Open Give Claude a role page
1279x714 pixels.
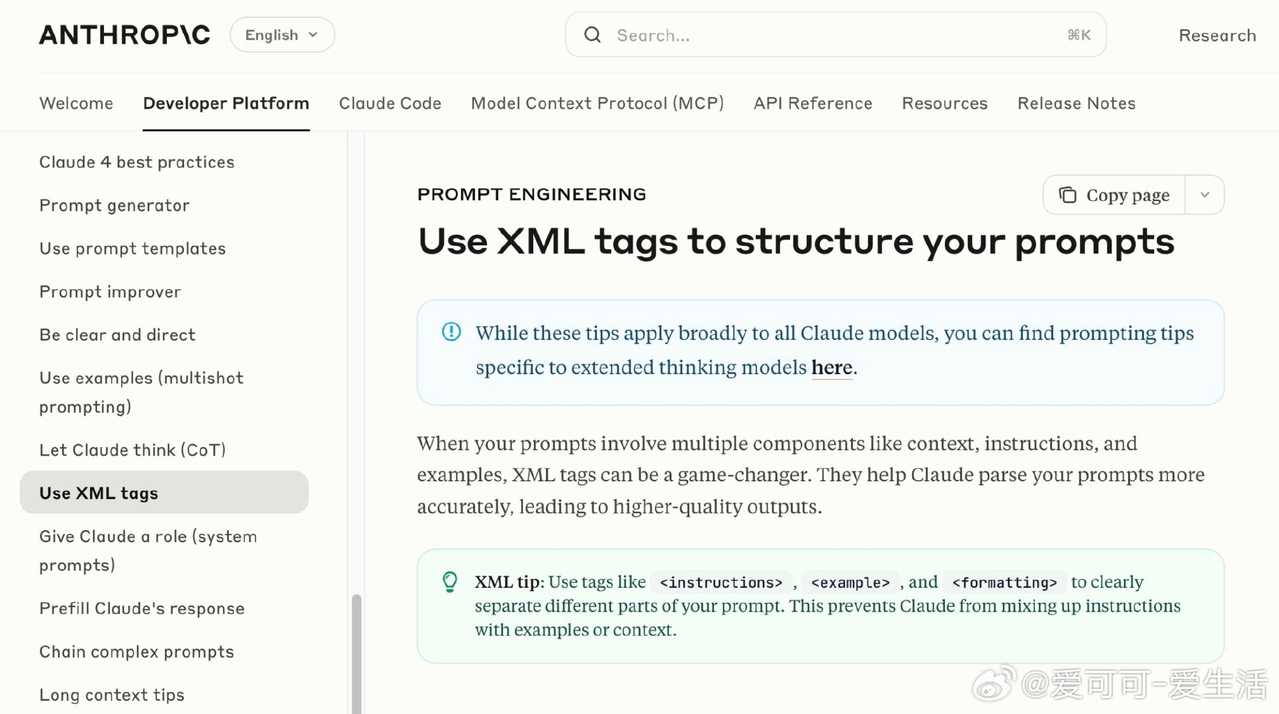pos(148,551)
